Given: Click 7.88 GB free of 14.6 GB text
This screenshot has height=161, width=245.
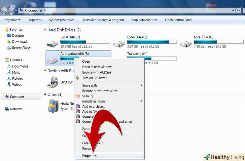Looking at the screenshot, I should tap(210, 46).
